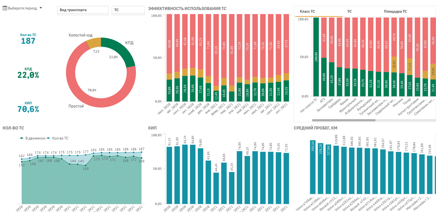Toggle the В движении legend entry
This screenshot has width=436, height=212.
tap(33, 138)
